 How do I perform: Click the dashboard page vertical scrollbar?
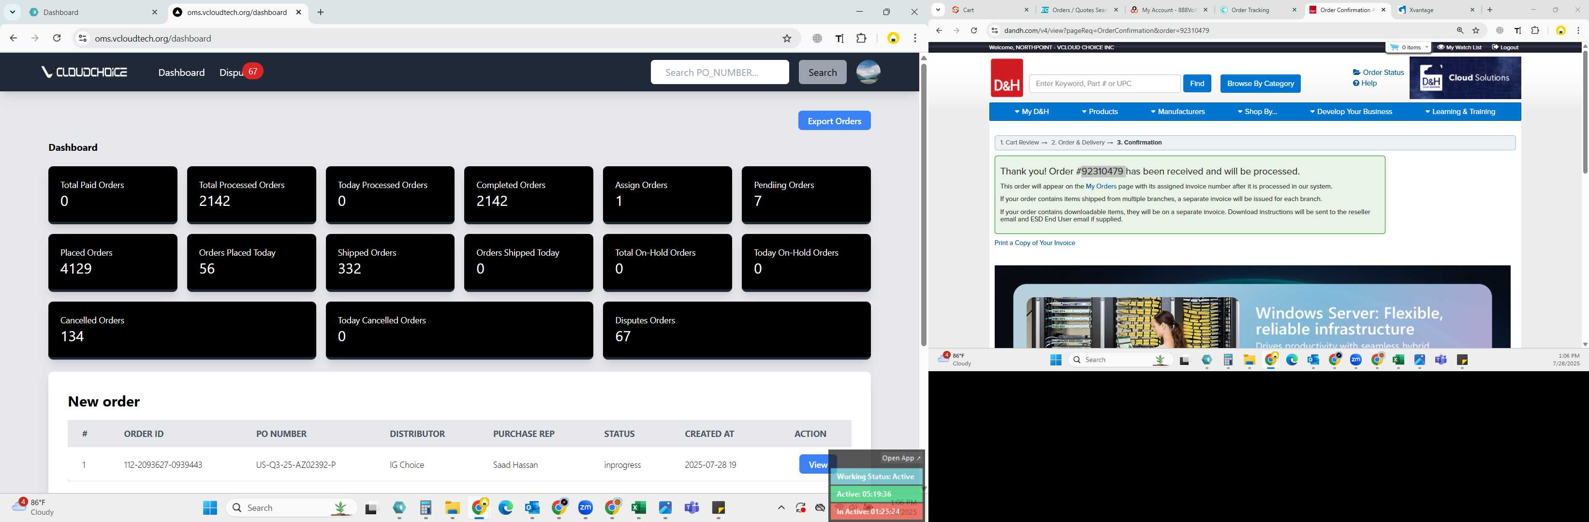[x=924, y=203]
